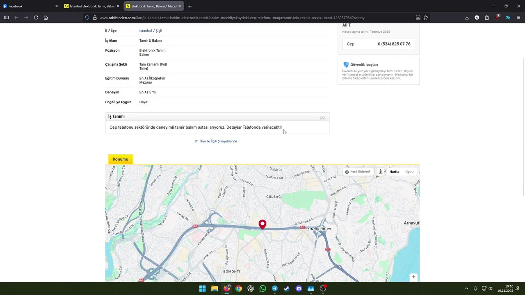Drop the Street View pegman icon
525x295 pixels.
click(x=381, y=172)
